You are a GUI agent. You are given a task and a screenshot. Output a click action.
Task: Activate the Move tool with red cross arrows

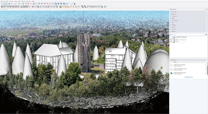[x=28, y=4]
